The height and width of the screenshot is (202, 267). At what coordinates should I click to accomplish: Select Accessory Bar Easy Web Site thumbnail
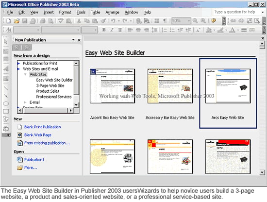point(170,86)
